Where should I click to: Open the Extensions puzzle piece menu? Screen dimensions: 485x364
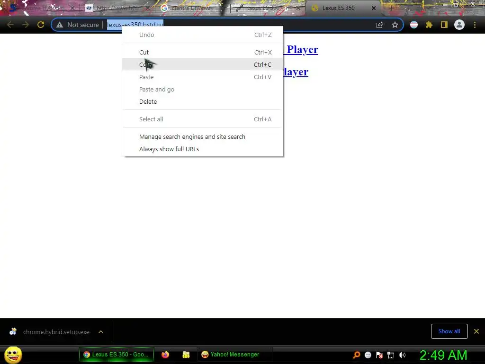(429, 25)
